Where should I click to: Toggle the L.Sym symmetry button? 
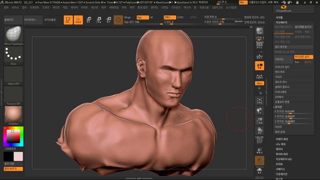[x=260, y=76]
